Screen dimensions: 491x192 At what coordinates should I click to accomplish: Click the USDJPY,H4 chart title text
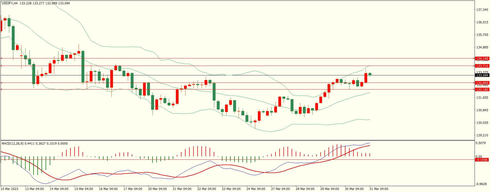[x=10, y=3]
